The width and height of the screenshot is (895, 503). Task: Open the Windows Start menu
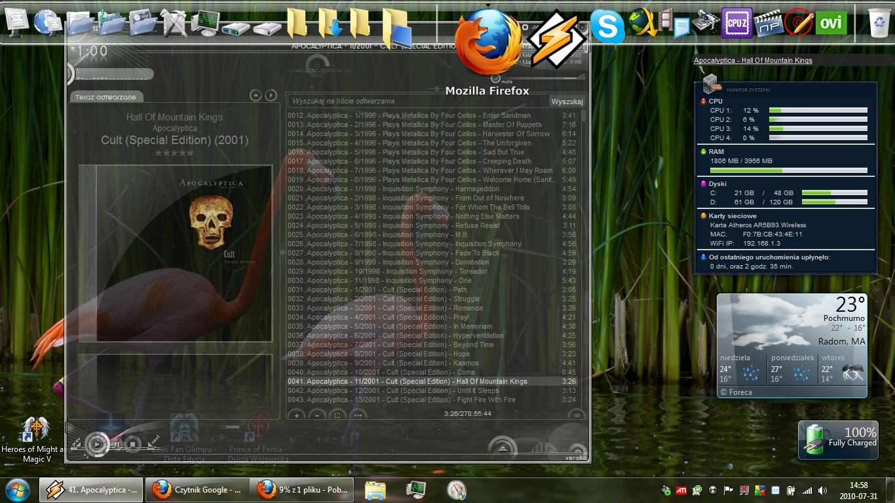coord(17,490)
